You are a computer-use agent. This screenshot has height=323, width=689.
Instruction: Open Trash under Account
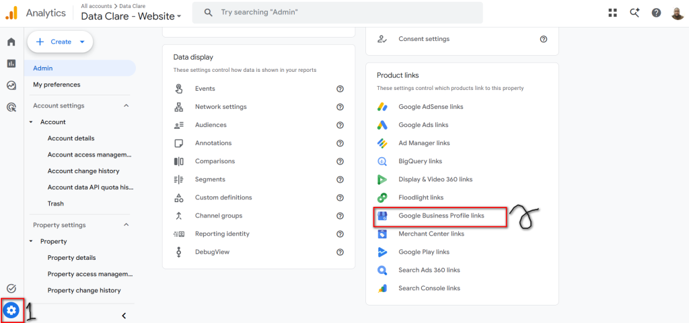pyautogui.click(x=55, y=203)
